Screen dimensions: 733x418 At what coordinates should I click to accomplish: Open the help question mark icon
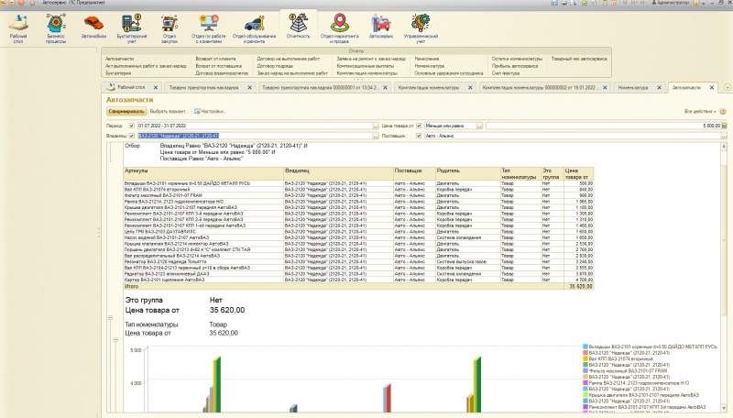pos(723,111)
